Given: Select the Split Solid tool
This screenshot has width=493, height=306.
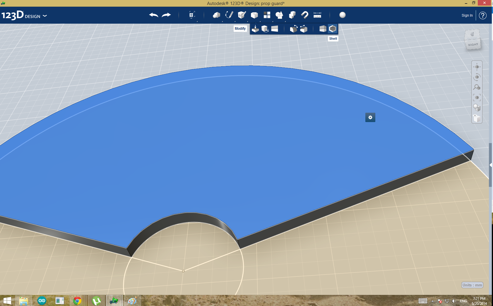Looking at the screenshot, I should coord(323,29).
